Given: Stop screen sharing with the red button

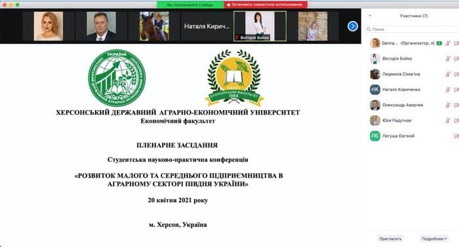Looking at the screenshot, I should 266,5.
